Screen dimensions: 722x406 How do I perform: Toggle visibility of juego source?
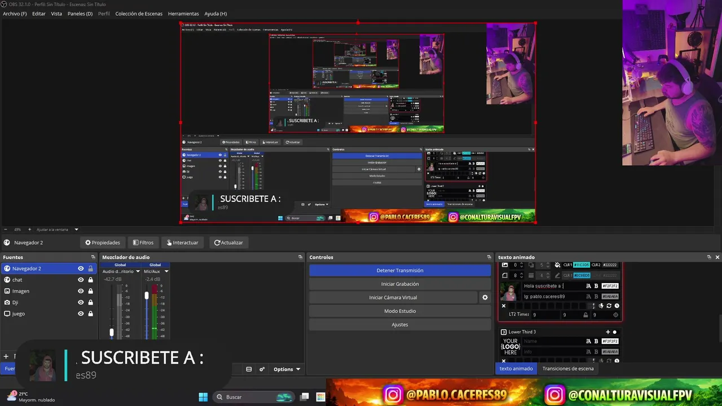click(81, 314)
